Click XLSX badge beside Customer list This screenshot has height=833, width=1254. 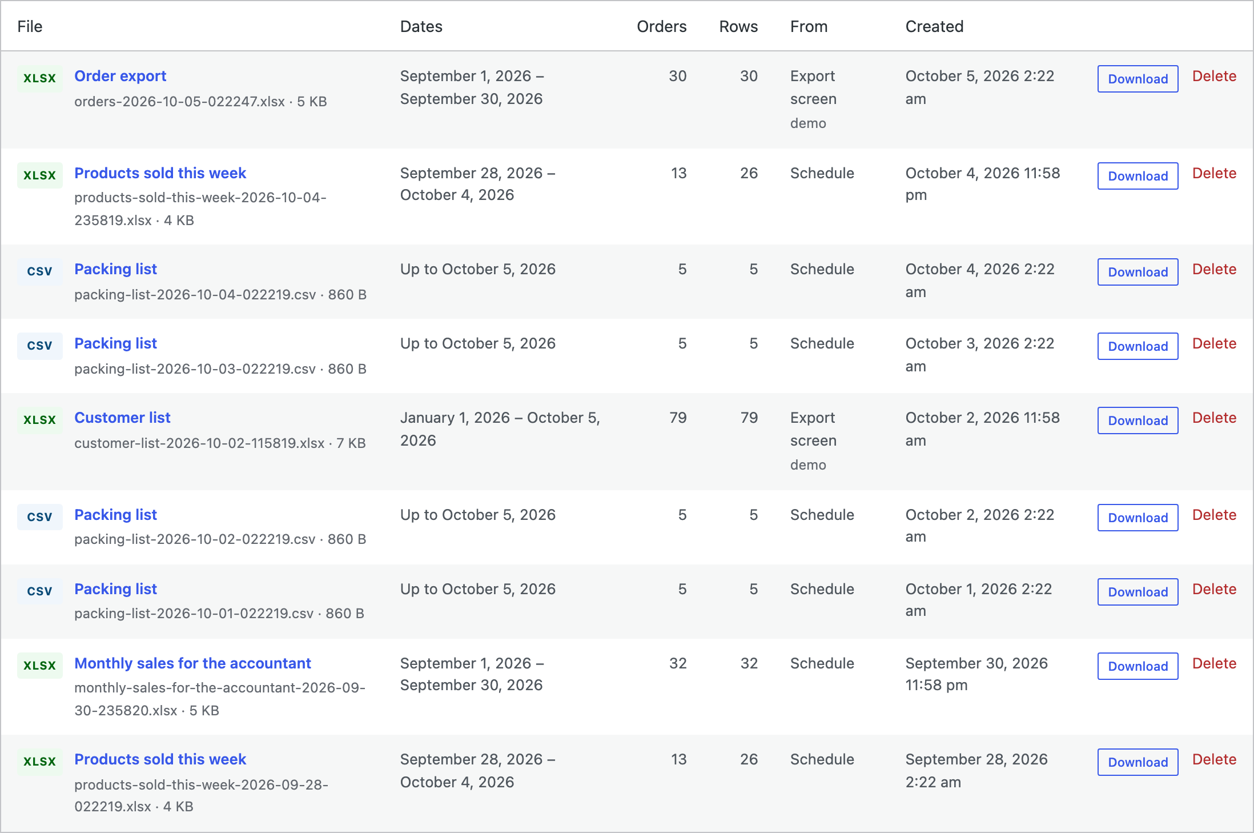coord(39,420)
